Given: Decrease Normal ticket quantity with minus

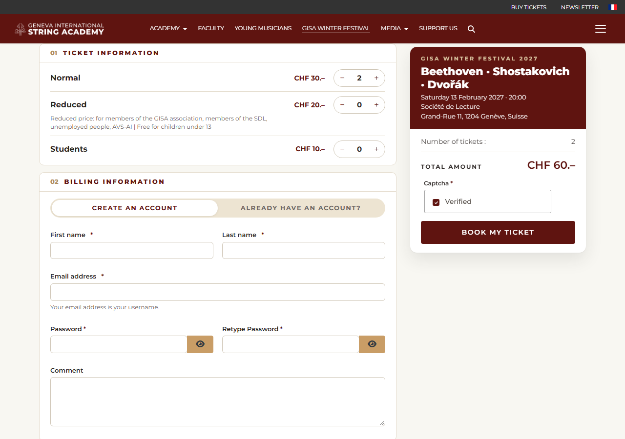Looking at the screenshot, I should tap(342, 78).
